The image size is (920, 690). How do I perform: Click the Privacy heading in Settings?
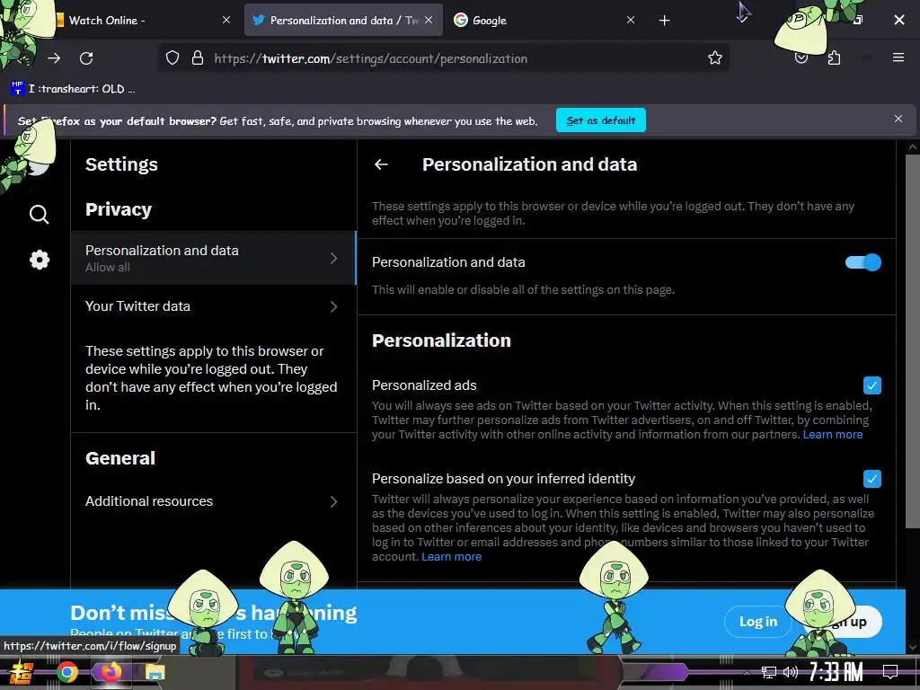click(119, 209)
